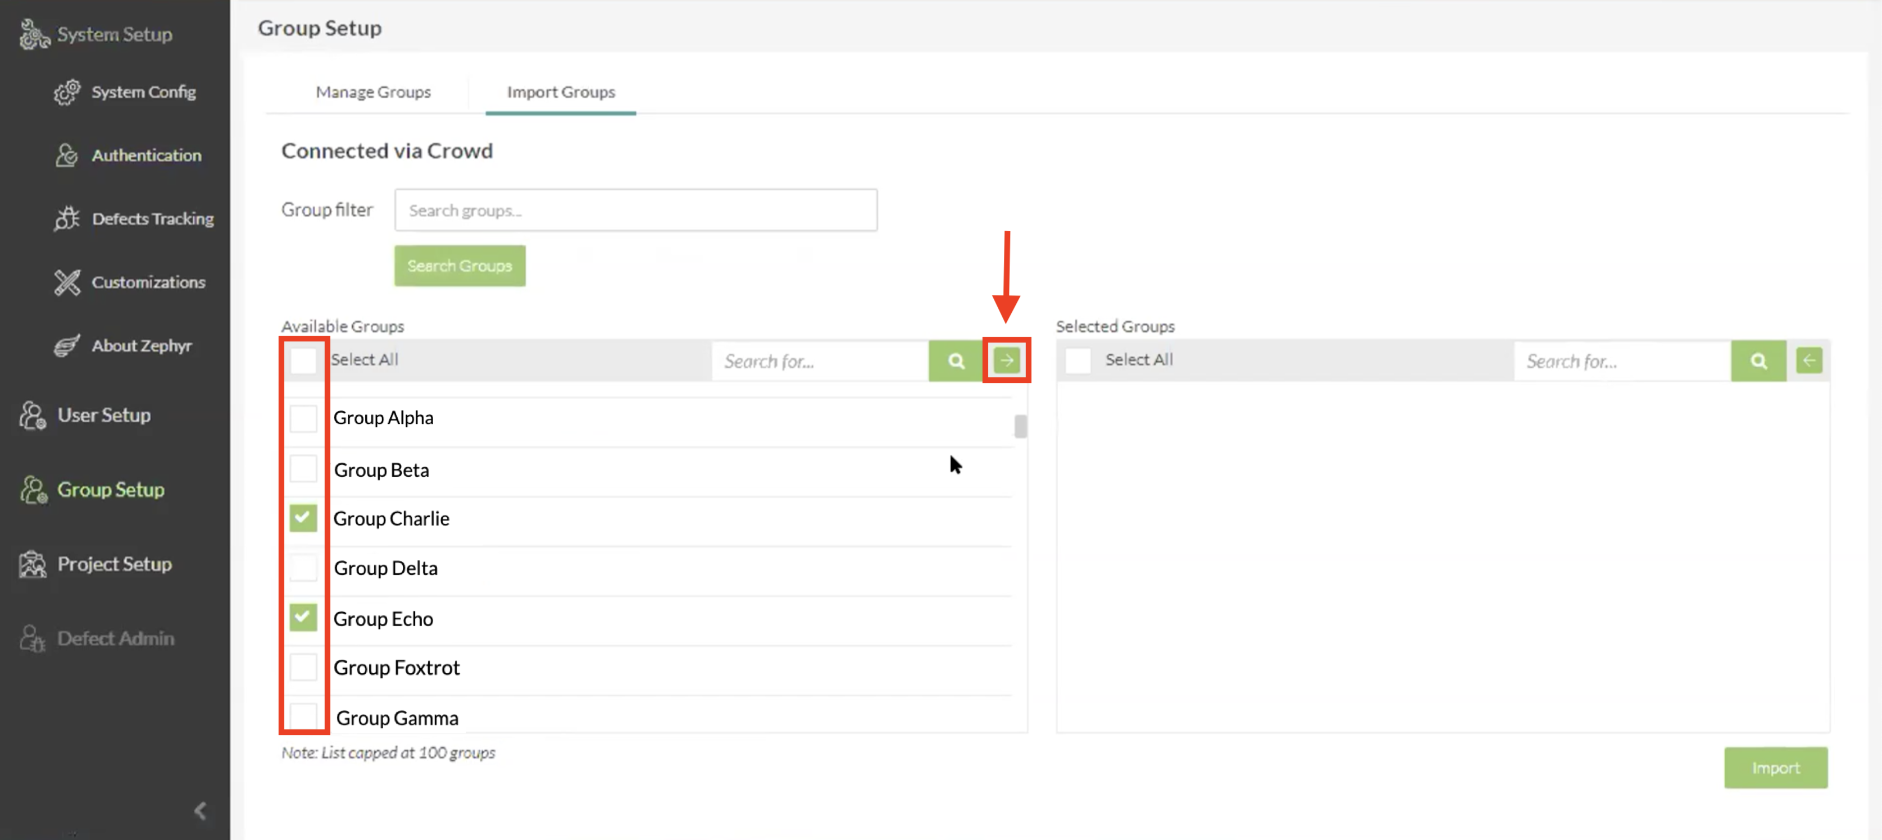Click the left arrow to remove selected groups
Viewport: 1882px width, 840px height.
[x=1809, y=360]
